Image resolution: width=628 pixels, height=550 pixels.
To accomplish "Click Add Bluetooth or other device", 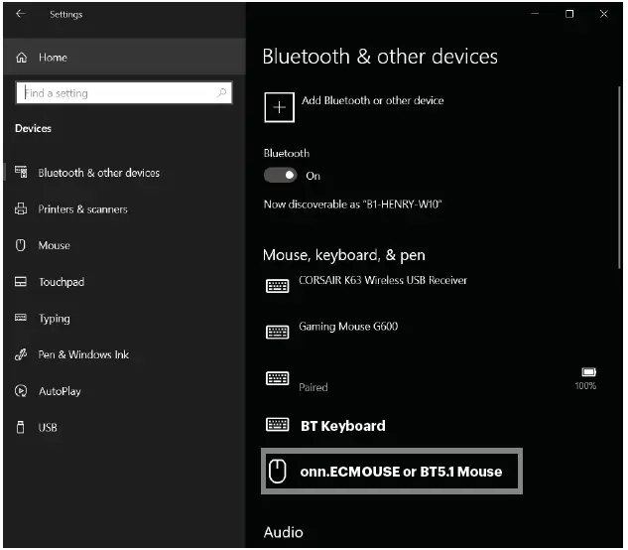I will (x=371, y=101).
